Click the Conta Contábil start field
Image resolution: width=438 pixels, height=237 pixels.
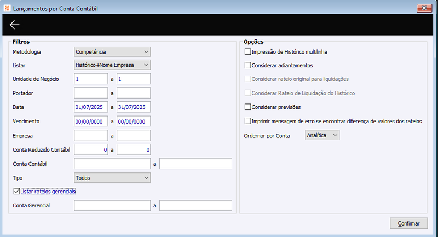pos(112,164)
